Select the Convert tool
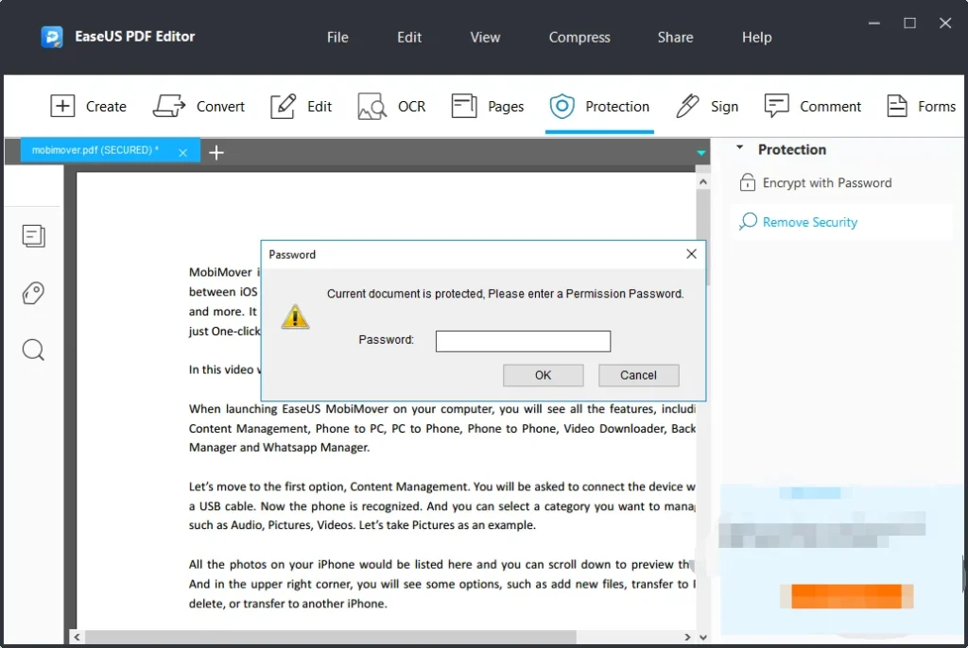Viewport: 968px width, 648px height. pyautogui.click(x=199, y=106)
